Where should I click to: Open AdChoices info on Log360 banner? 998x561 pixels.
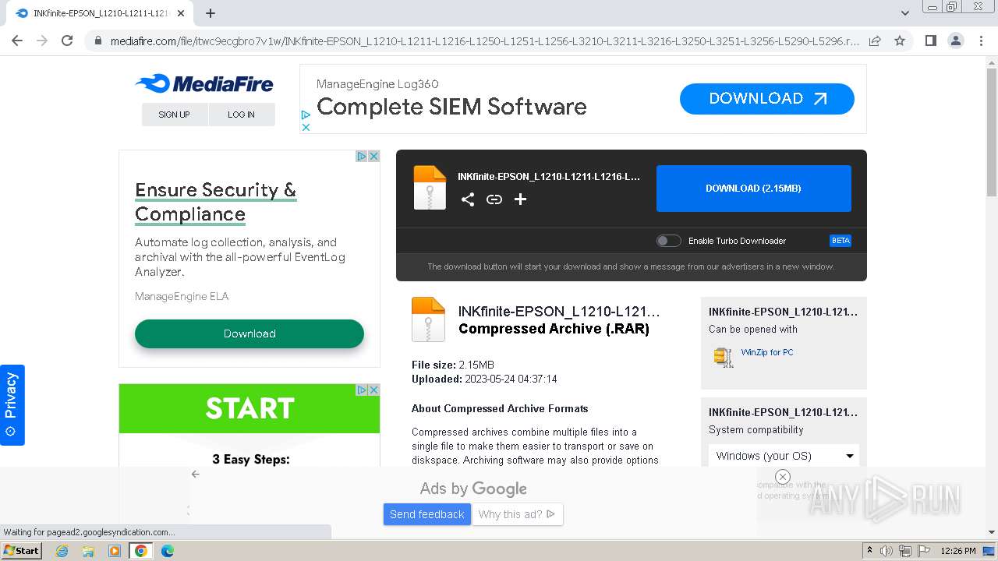[306, 115]
